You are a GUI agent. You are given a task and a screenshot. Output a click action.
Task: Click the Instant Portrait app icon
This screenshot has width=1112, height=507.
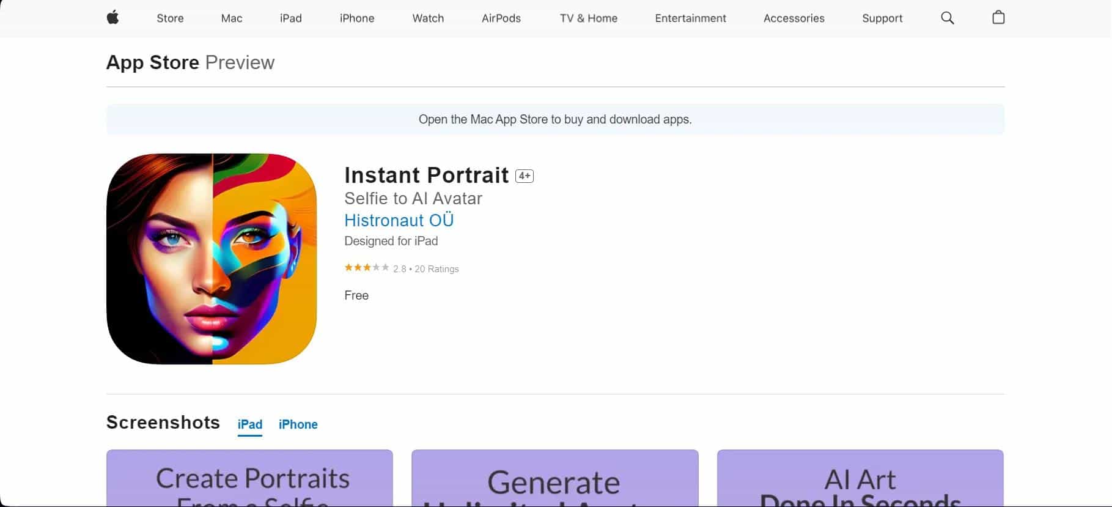(212, 259)
